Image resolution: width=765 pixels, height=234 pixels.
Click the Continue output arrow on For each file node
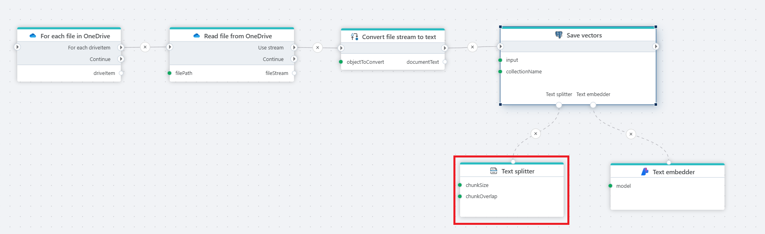tap(121, 59)
